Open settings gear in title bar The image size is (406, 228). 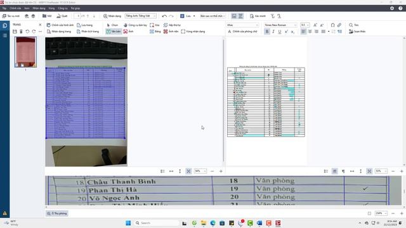click(392, 8)
